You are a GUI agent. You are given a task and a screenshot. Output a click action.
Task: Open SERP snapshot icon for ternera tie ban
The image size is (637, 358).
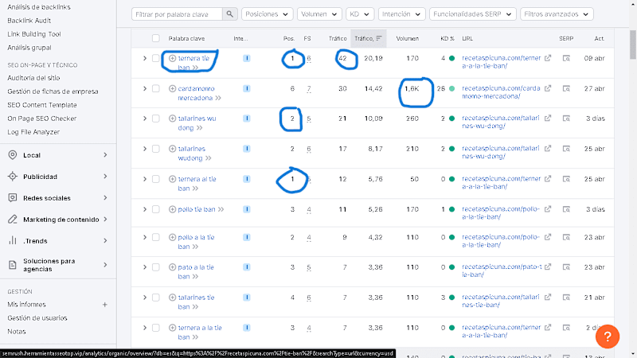point(566,58)
